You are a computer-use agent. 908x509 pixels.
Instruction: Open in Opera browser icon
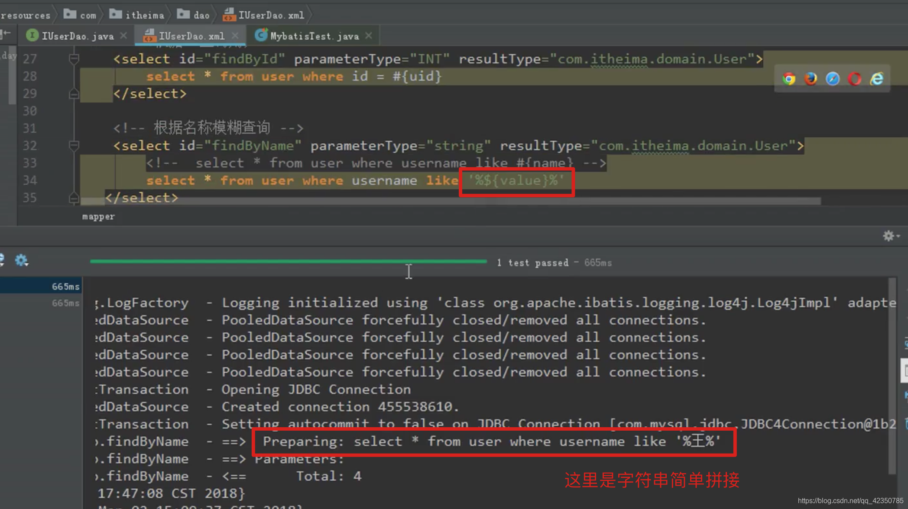click(855, 79)
